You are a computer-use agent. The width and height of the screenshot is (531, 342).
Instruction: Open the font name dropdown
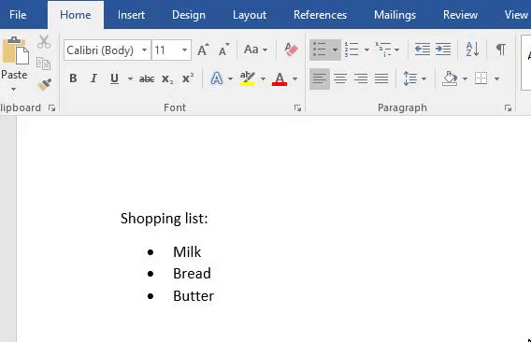click(144, 50)
